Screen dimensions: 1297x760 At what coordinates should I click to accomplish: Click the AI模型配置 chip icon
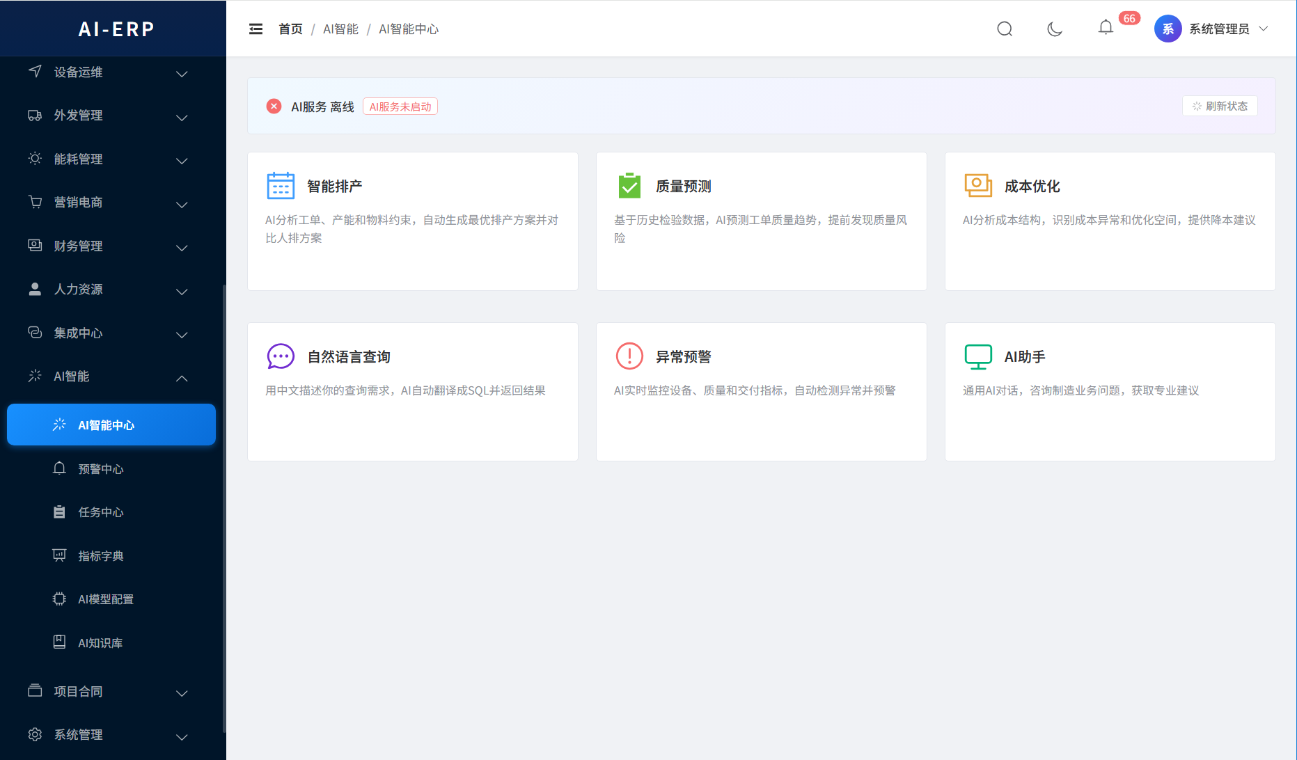(x=59, y=599)
